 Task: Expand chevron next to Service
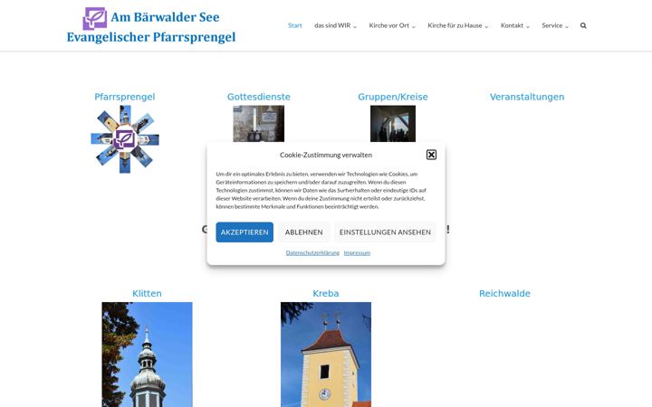click(x=566, y=26)
